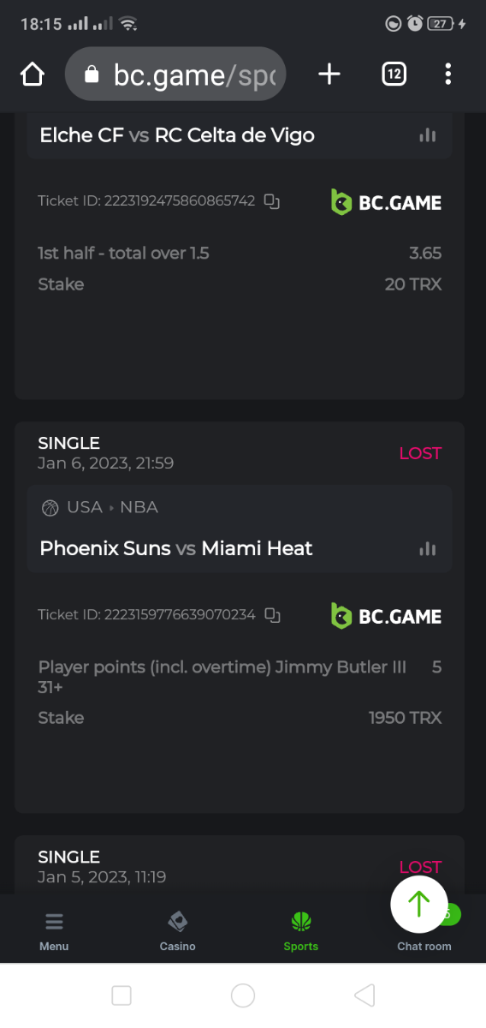Viewport: 486px width, 1028px height.
Task: Tap the Android back navigation triangle
Action: (x=364, y=995)
